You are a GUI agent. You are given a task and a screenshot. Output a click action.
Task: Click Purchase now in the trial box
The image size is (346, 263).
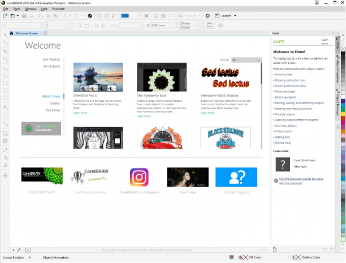43,130
